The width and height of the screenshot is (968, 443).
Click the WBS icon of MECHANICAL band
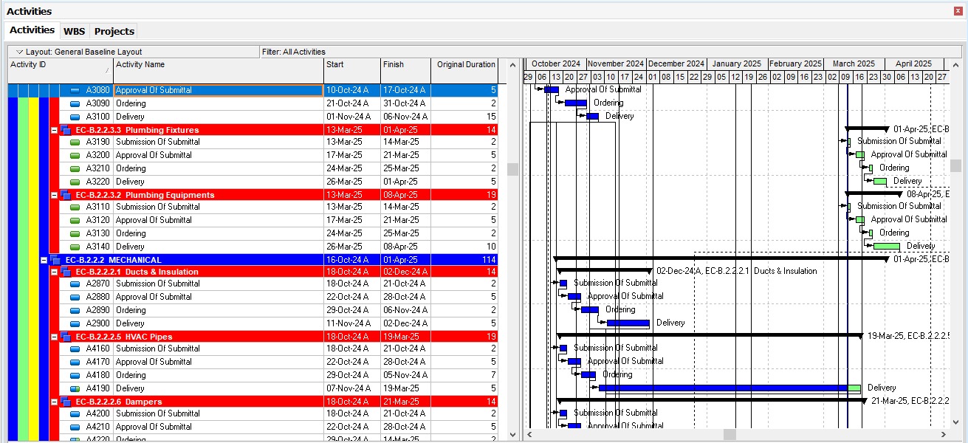pyautogui.click(x=56, y=260)
